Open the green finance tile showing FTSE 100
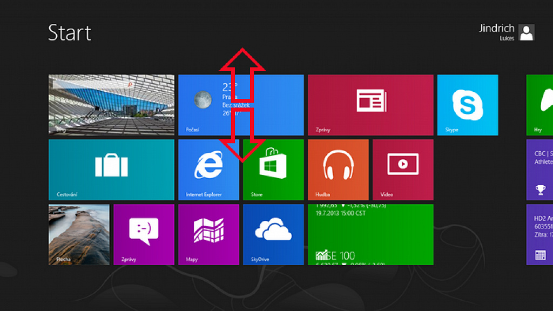The image size is (553, 311). click(370, 234)
